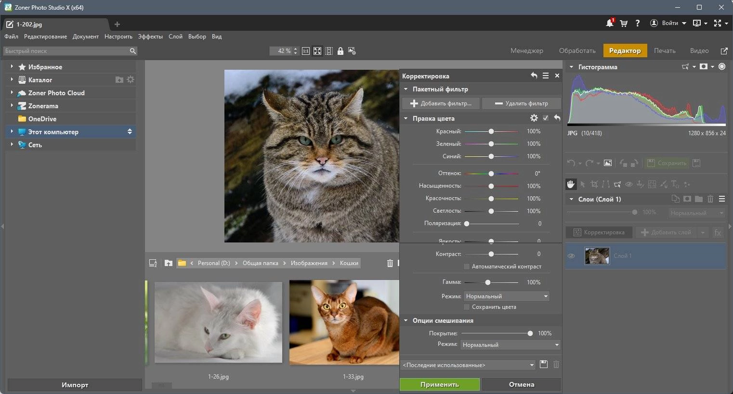733x394 pixels.
Task: Set zoom to 1:1 view
Action: [306, 51]
